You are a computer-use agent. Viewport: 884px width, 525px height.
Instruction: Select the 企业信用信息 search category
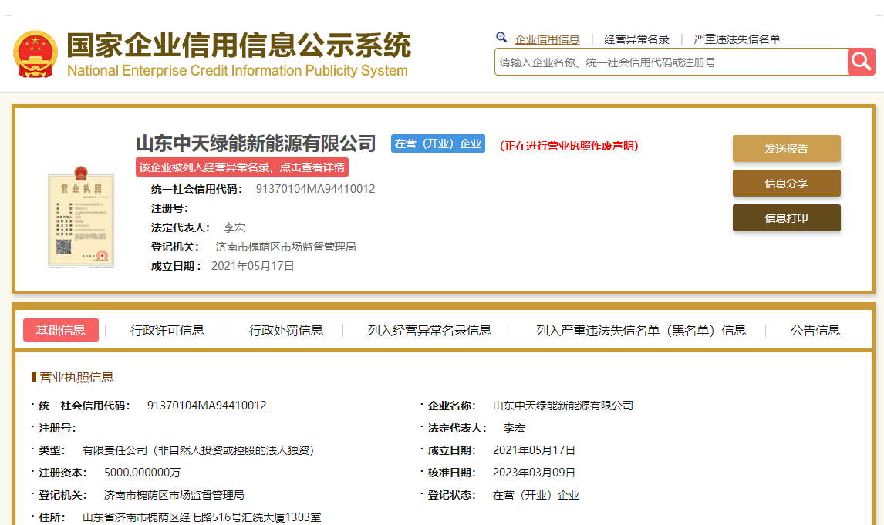point(547,39)
